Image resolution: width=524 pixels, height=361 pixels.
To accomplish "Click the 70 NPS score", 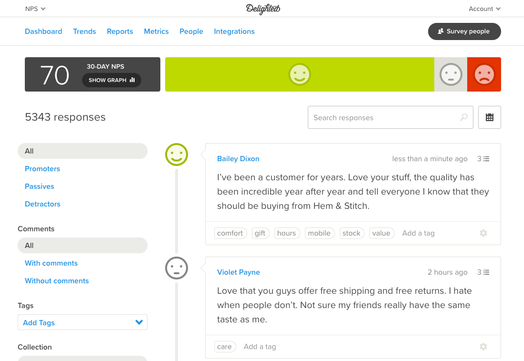I will [54, 75].
